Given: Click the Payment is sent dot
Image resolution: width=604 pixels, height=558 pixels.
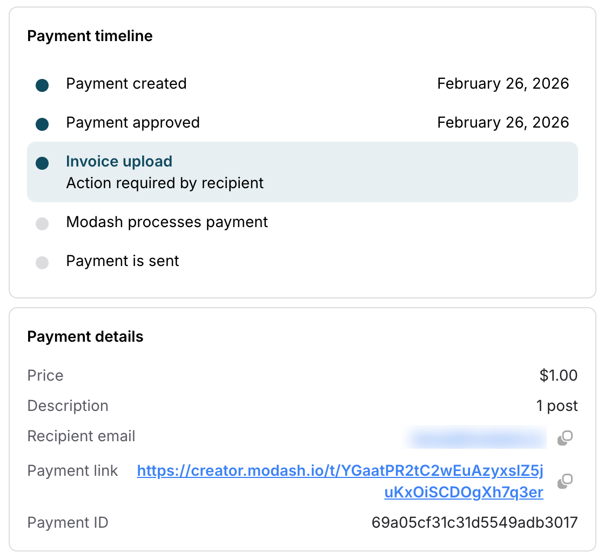Looking at the screenshot, I should (x=42, y=262).
